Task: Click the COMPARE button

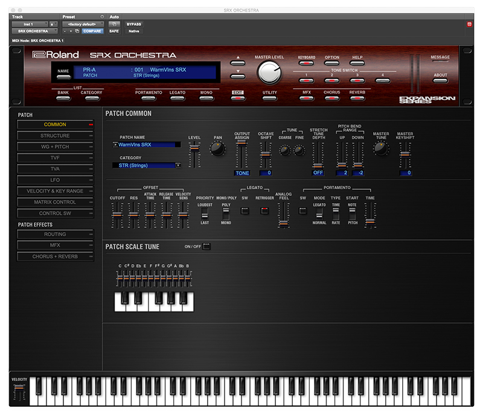Action: [x=92, y=31]
